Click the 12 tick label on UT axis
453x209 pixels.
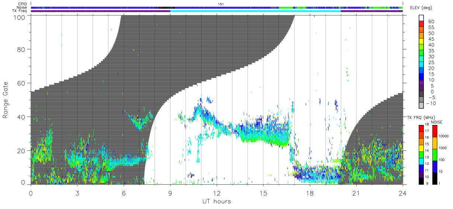pyautogui.click(x=217, y=193)
